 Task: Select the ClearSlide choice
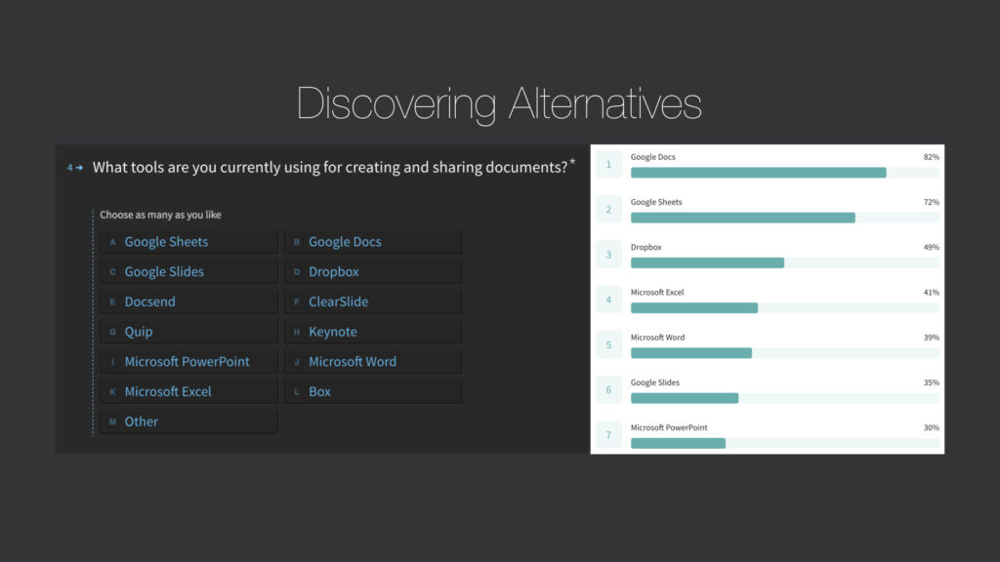click(x=373, y=302)
